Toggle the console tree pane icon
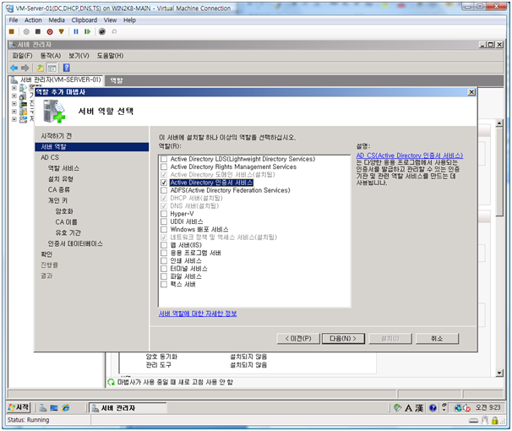This screenshot has width=512, height=431. pyautogui.click(x=52, y=68)
